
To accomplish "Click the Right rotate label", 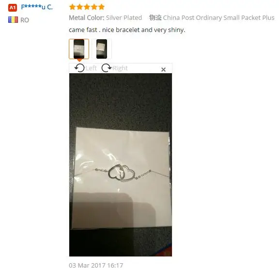I will point(120,68).
